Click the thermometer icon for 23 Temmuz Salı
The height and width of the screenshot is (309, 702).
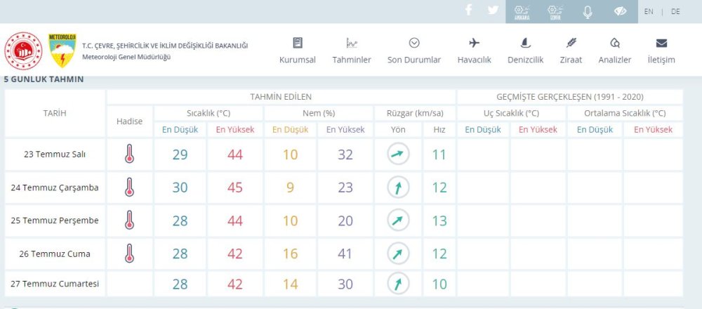tap(129, 154)
